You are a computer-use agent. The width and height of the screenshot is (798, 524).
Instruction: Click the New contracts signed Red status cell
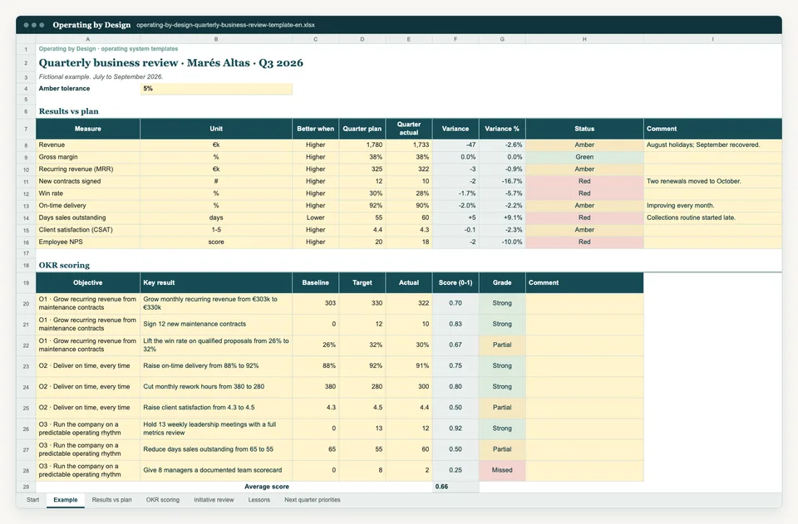point(584,181)
